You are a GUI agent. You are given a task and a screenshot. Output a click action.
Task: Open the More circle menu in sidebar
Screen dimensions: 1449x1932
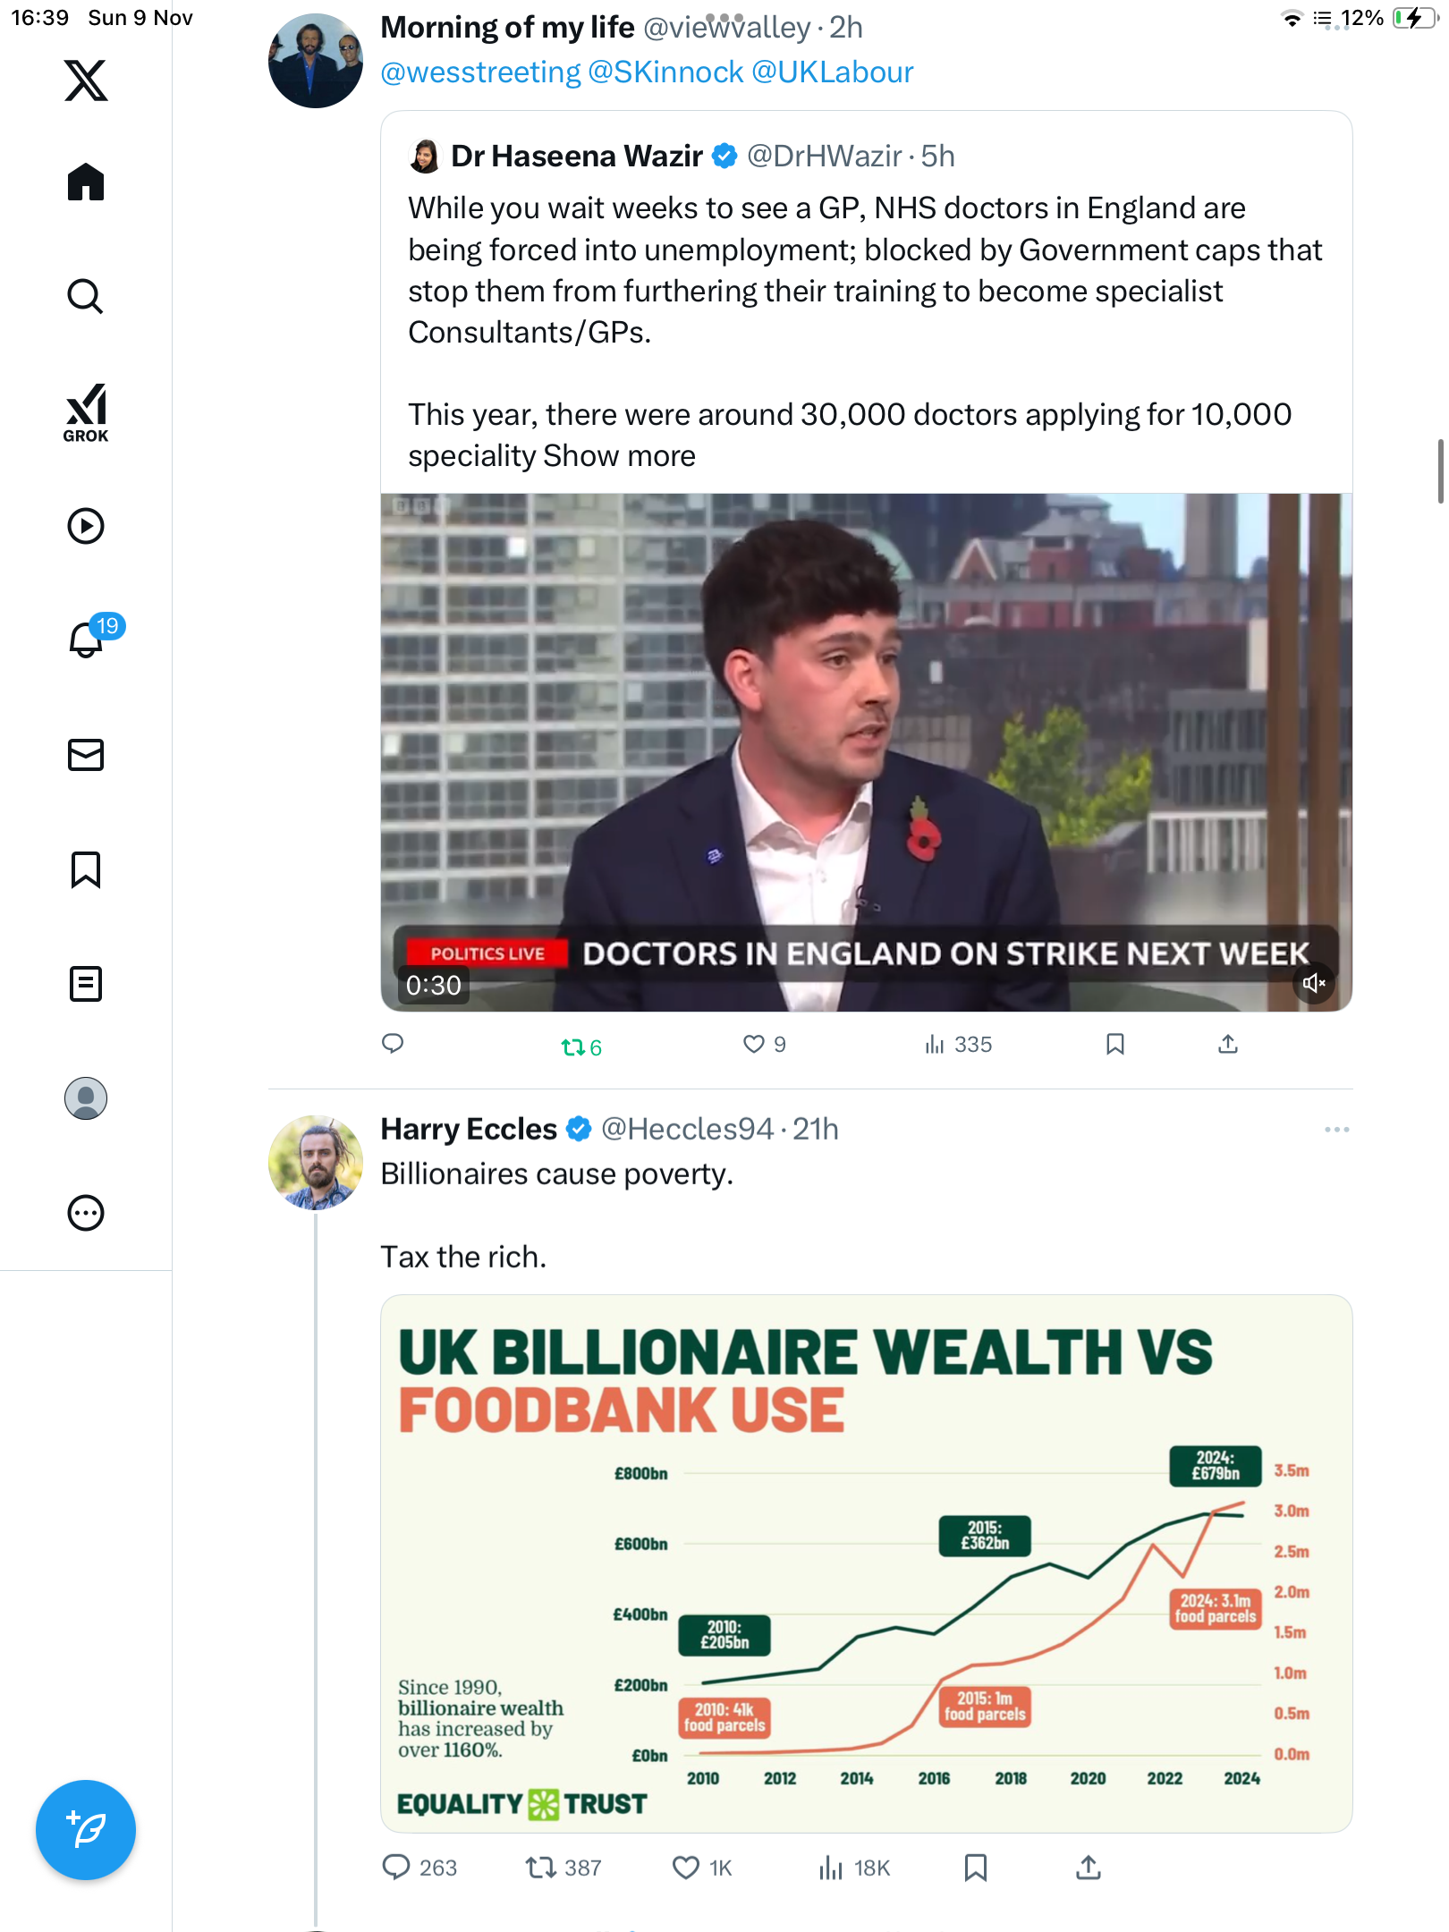86,1213
